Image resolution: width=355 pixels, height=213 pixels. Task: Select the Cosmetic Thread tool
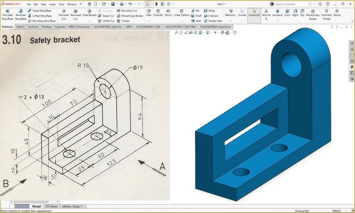point(326,15)
